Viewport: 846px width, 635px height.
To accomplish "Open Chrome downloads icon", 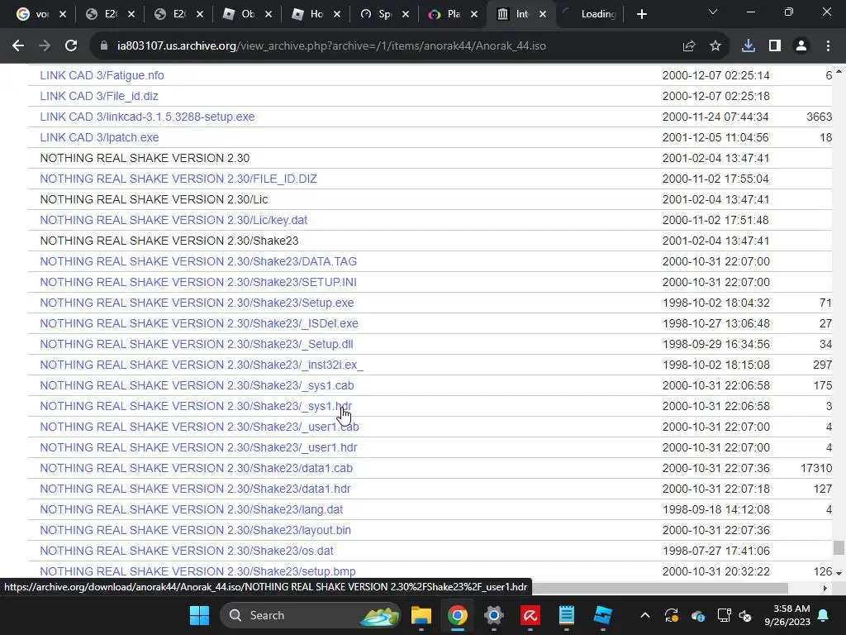I will coord(749,46).
